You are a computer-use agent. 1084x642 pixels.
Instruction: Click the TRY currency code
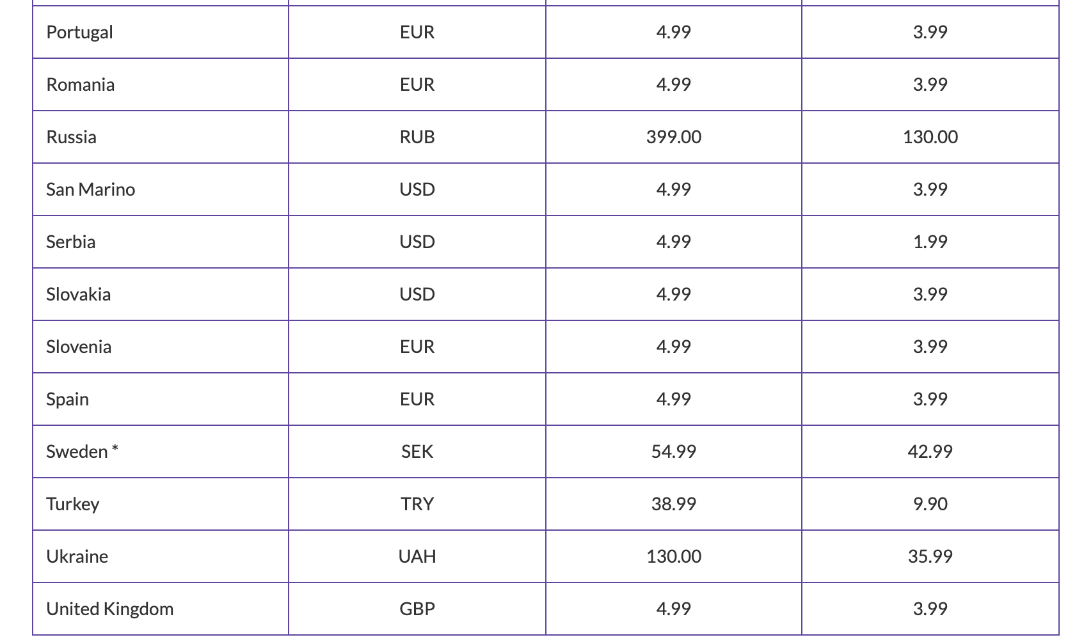(x=417, y=504)
